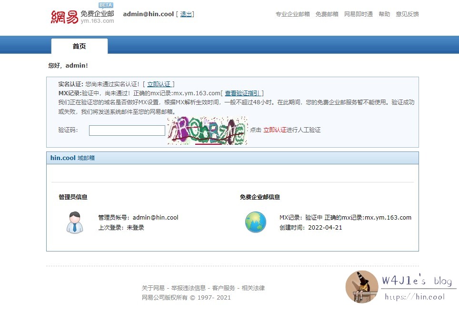Screen dimensions: 459x312
Task: Open 专业企业邮箱 in top navigation
Action: [x=292, y=14]
